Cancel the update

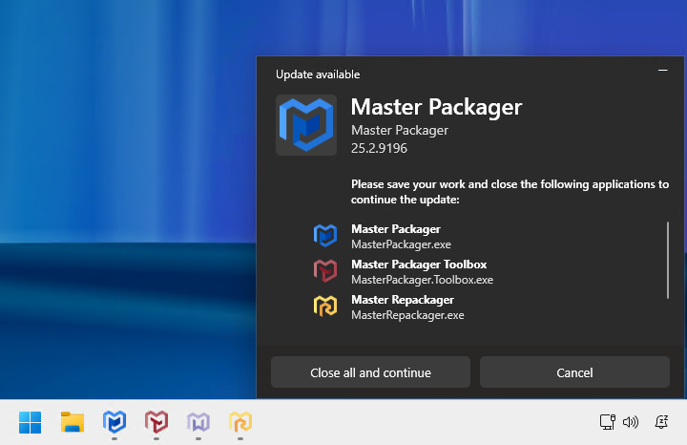(x=574, y=372)
